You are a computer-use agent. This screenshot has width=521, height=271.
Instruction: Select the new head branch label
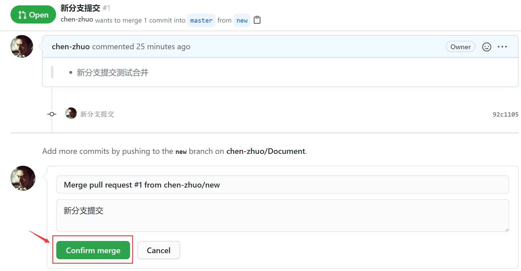pyautogui.click(x=242, y=21)
